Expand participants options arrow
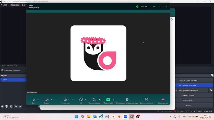 [73, 100]
